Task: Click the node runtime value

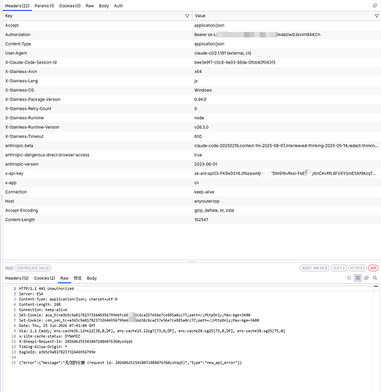Action: point(199,118)
